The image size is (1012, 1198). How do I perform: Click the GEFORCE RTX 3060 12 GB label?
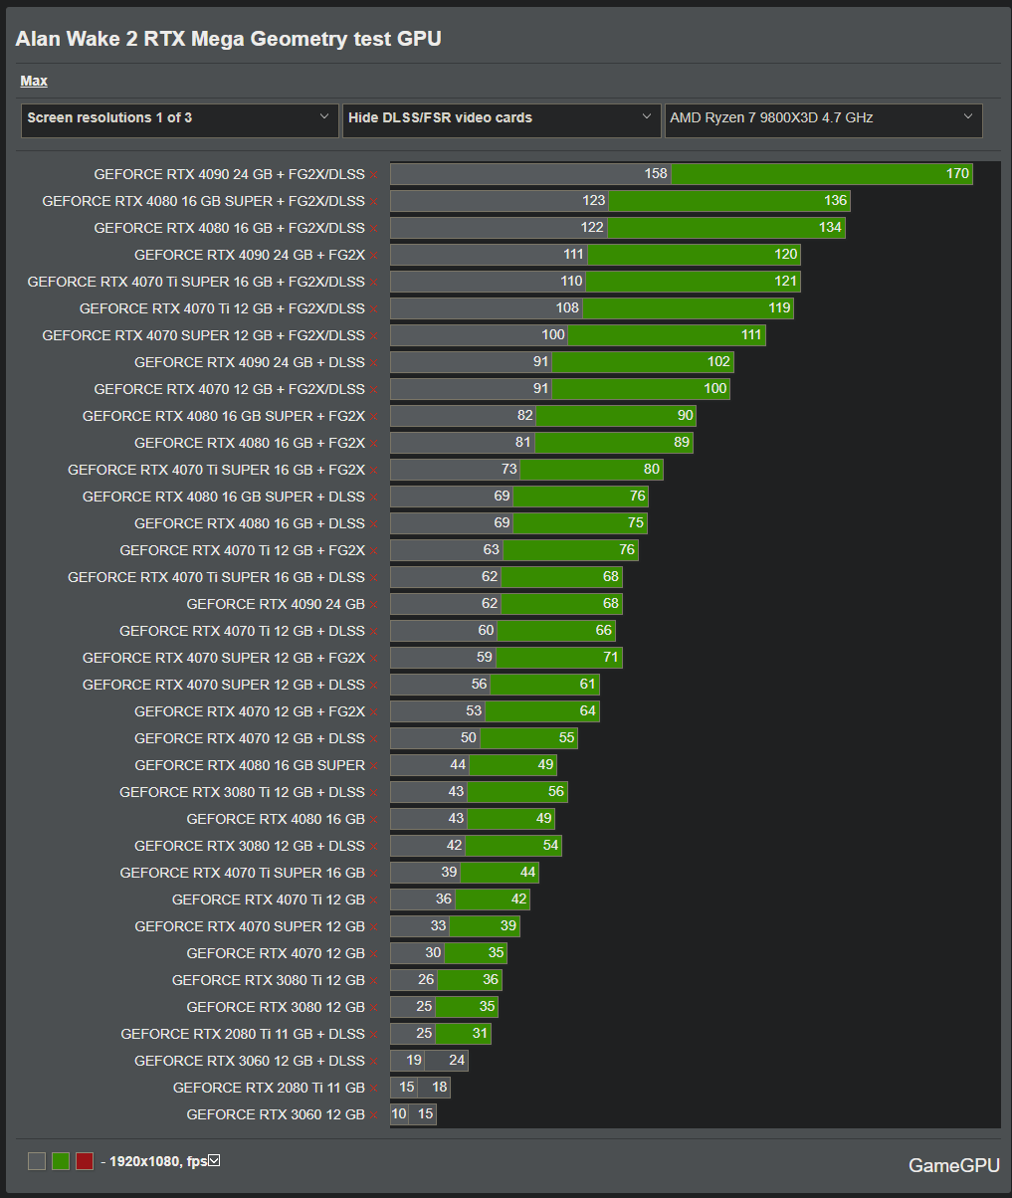[x=276, y=1114]
